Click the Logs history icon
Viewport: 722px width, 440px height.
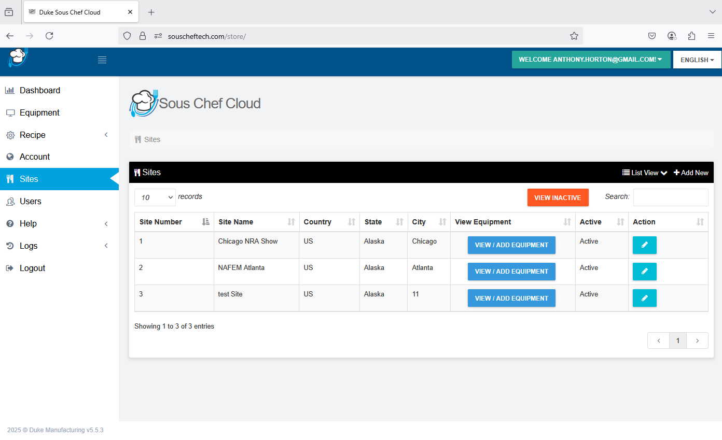pos(10,246)
